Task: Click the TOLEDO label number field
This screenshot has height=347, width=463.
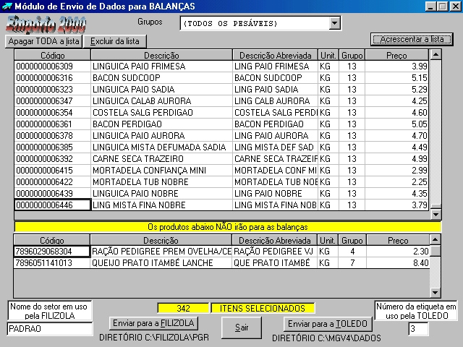Action: (x=417, y=329)
